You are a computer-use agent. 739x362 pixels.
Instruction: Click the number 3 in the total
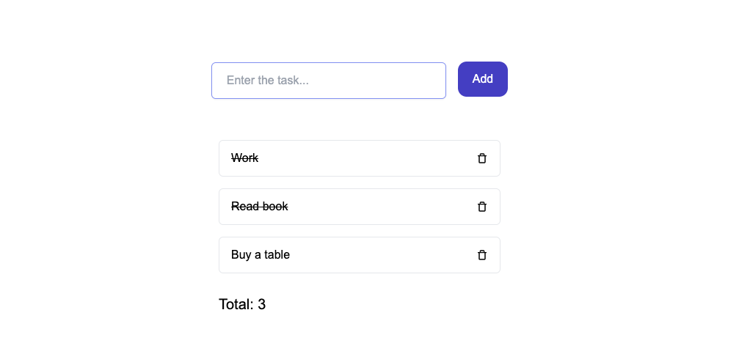[261, 305]
